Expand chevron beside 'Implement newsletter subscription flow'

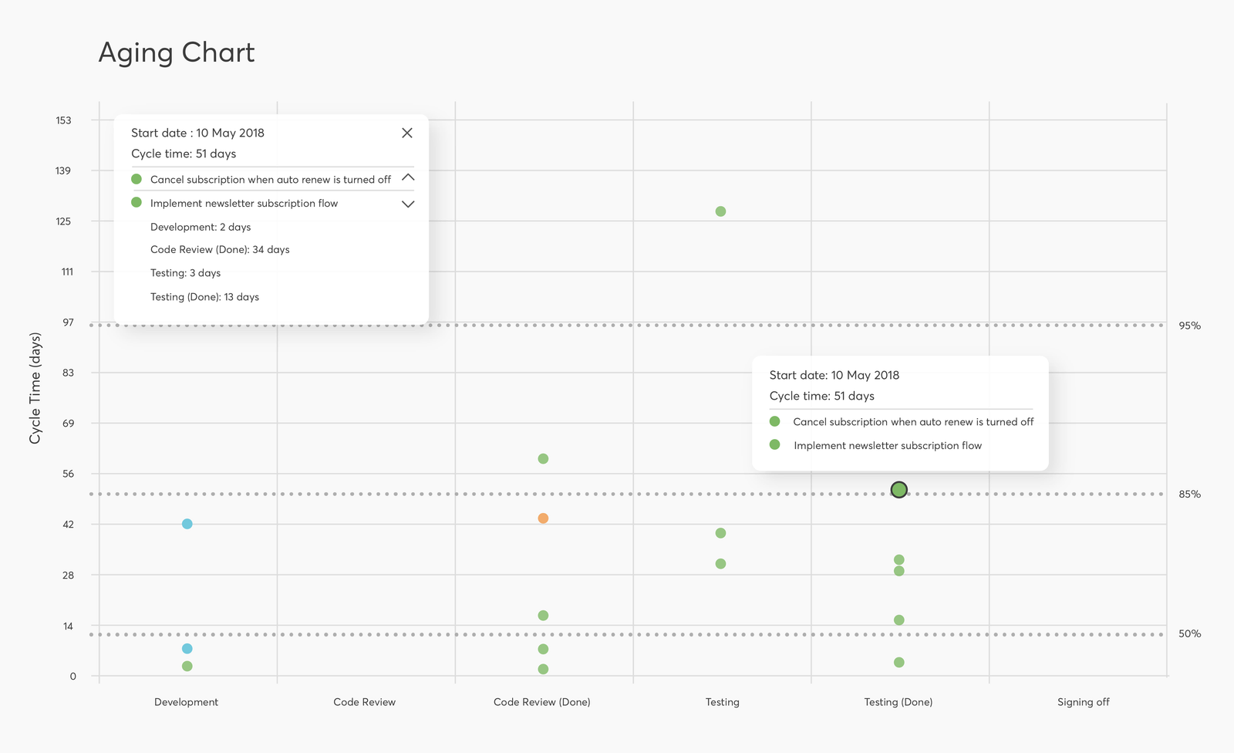(408, 204)
